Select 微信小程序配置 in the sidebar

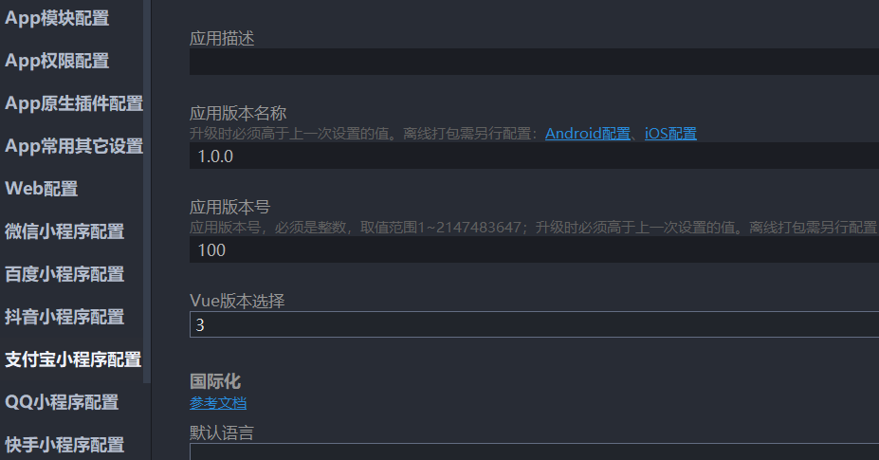pyautogui.click(x=64, y=231)
